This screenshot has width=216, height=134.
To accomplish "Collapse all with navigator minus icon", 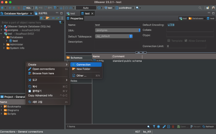I will click(53, 18).
